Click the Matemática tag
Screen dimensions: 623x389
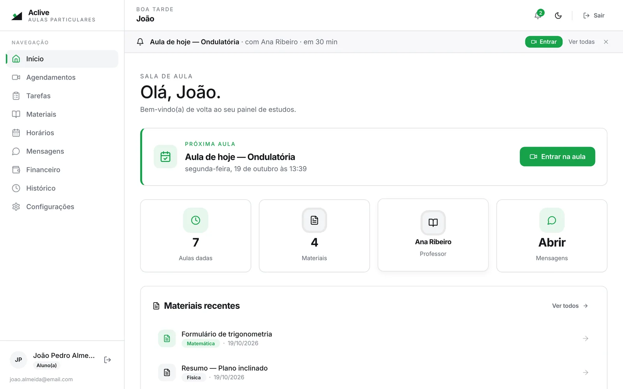click(201, 343)
